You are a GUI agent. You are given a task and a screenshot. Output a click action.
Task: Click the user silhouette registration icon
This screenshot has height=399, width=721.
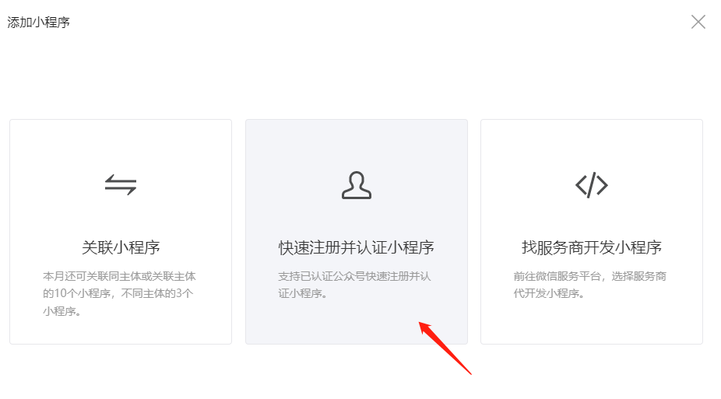[x=357, y=185]
